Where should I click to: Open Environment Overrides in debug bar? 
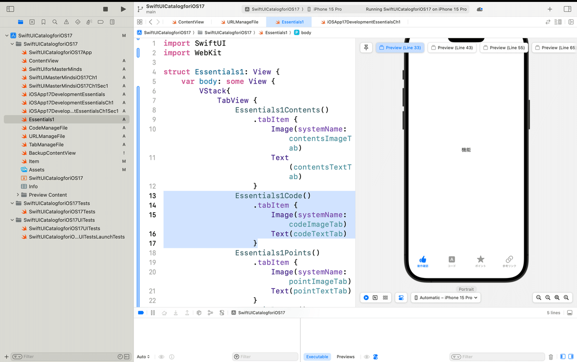[x=222, y=313]
